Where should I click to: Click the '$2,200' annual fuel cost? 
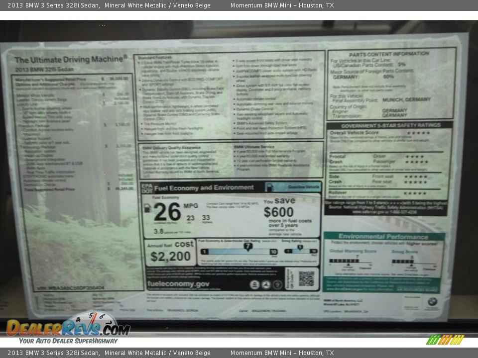click(x=170, y=257)
